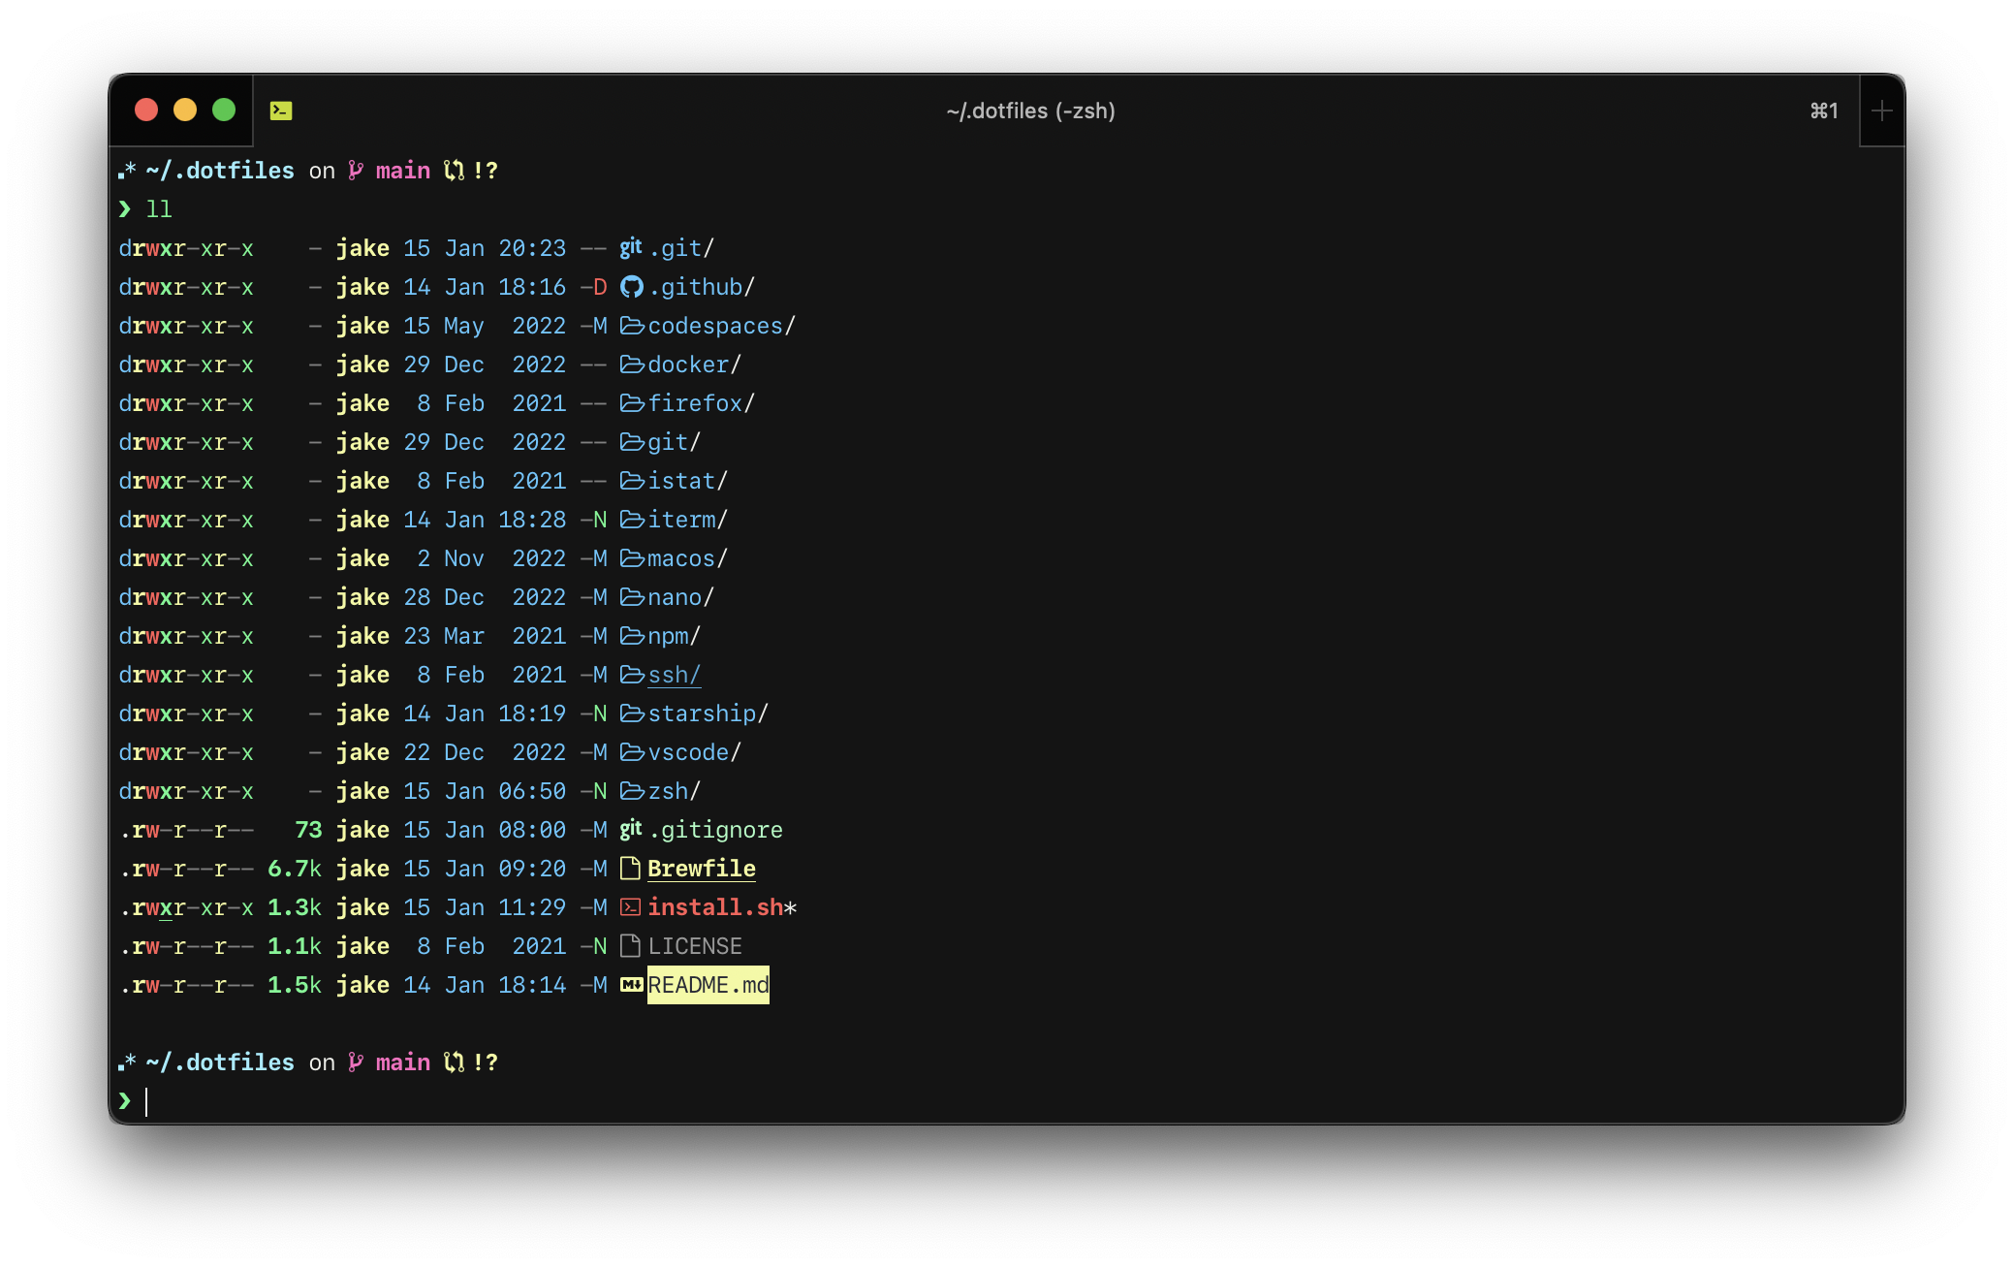Open a new tab with the plus button
Image resolution: width=2014 pixels, height=1268 pixels.
1881,111
